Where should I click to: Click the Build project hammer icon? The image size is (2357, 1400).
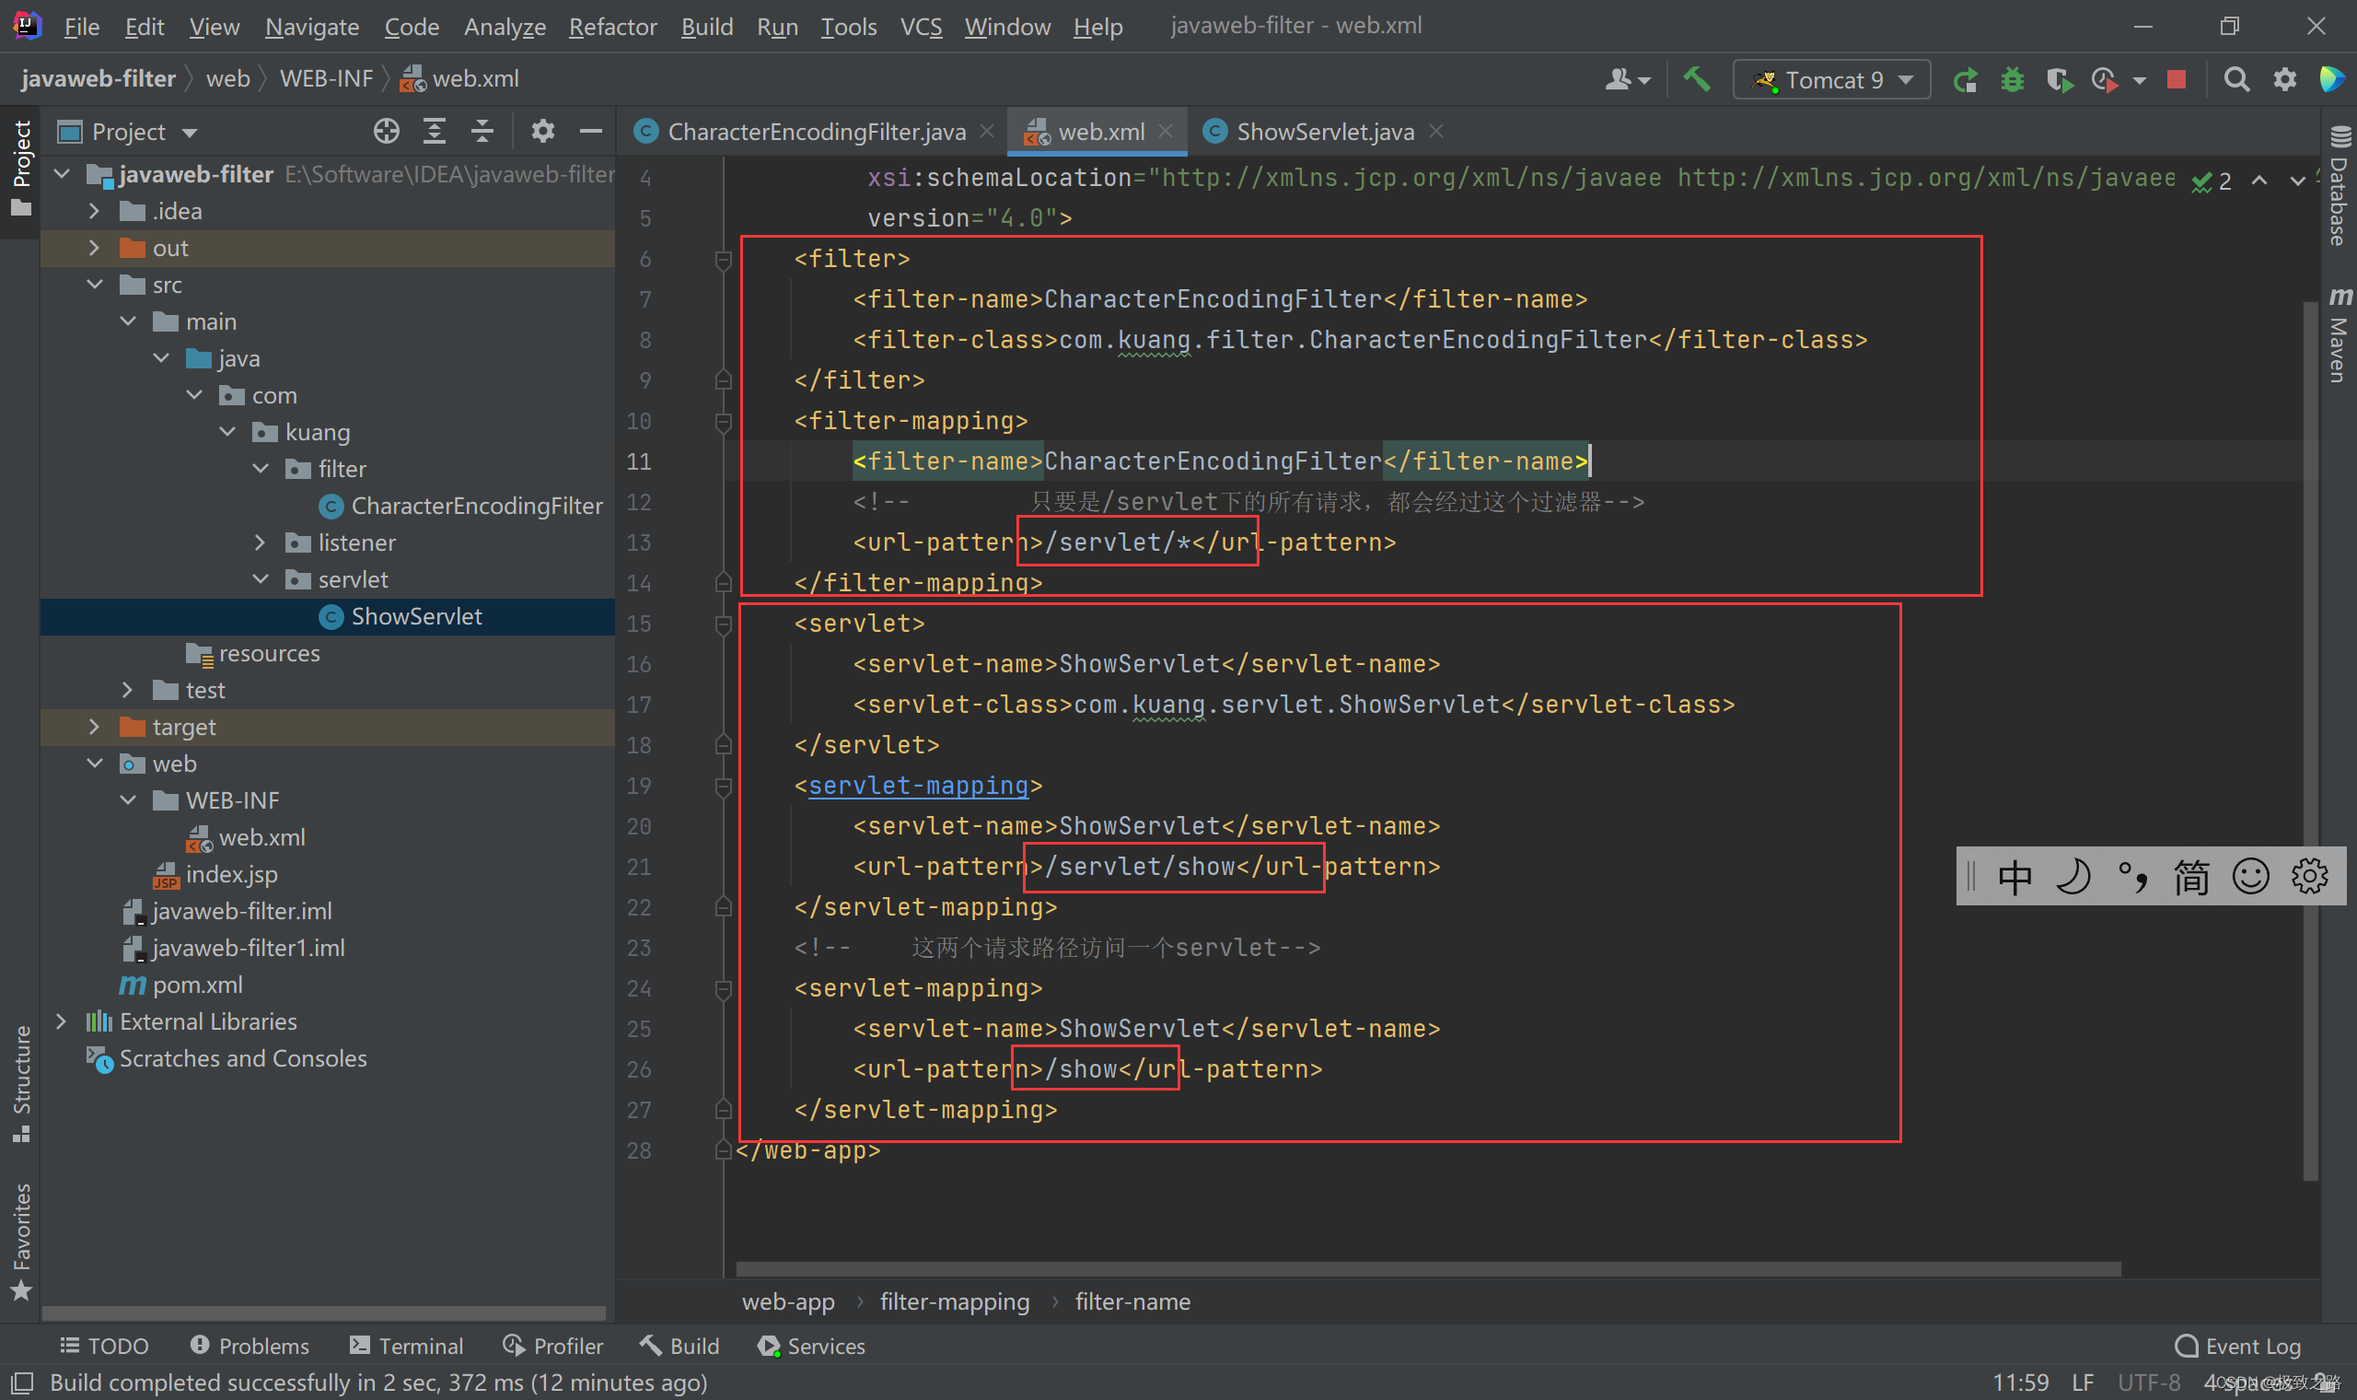coord(1697,79)
